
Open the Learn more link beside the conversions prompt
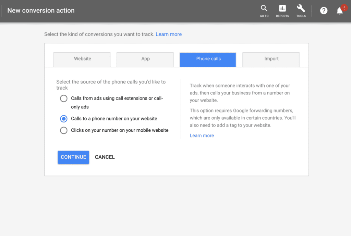click(x=169, y=34)
